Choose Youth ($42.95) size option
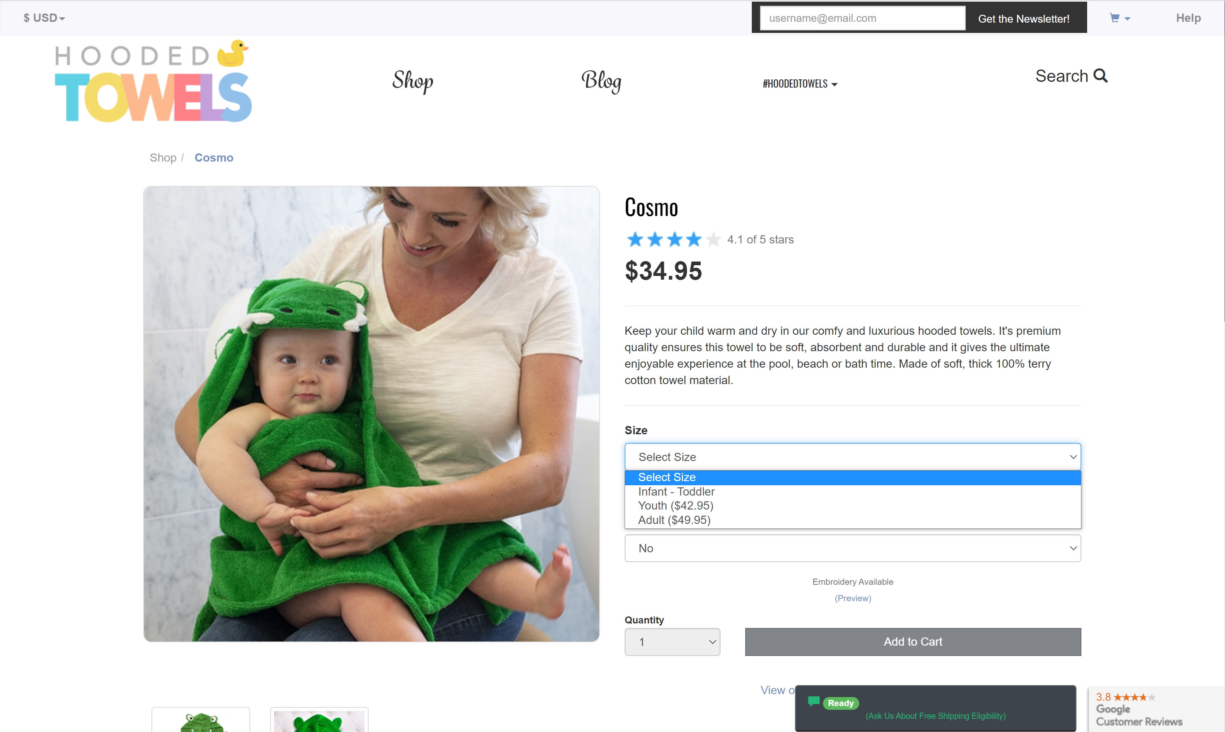This screenshot has height=732, width=1225. click(x=675, y=505)
